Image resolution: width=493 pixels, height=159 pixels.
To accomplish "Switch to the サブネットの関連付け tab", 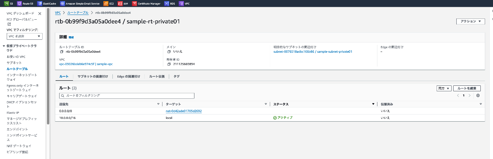I will pyautogui.click(x=93, y=76).
